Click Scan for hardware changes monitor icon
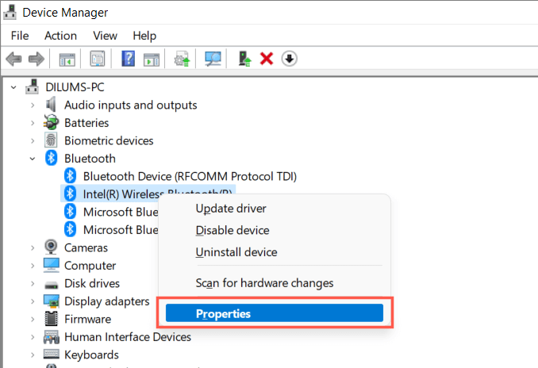The width and height of the screenshot is (538, 368). point(213,59)
